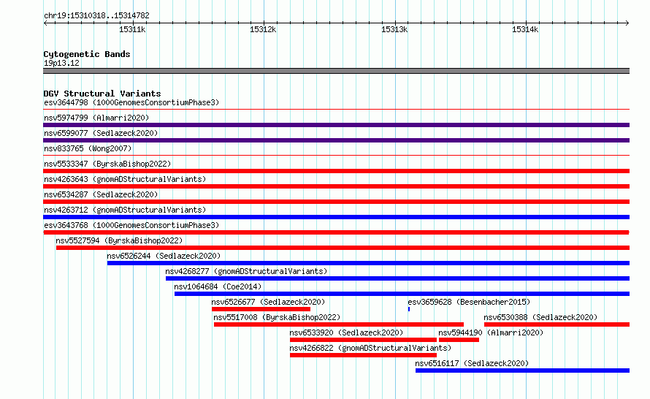650x399 pixels.
Task: Select the nsv4263712 (gnomADStructuralVariants) label
Action: [125, 210]
